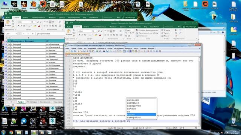Open Name Box dropdown in back Excel

point(16,33)
